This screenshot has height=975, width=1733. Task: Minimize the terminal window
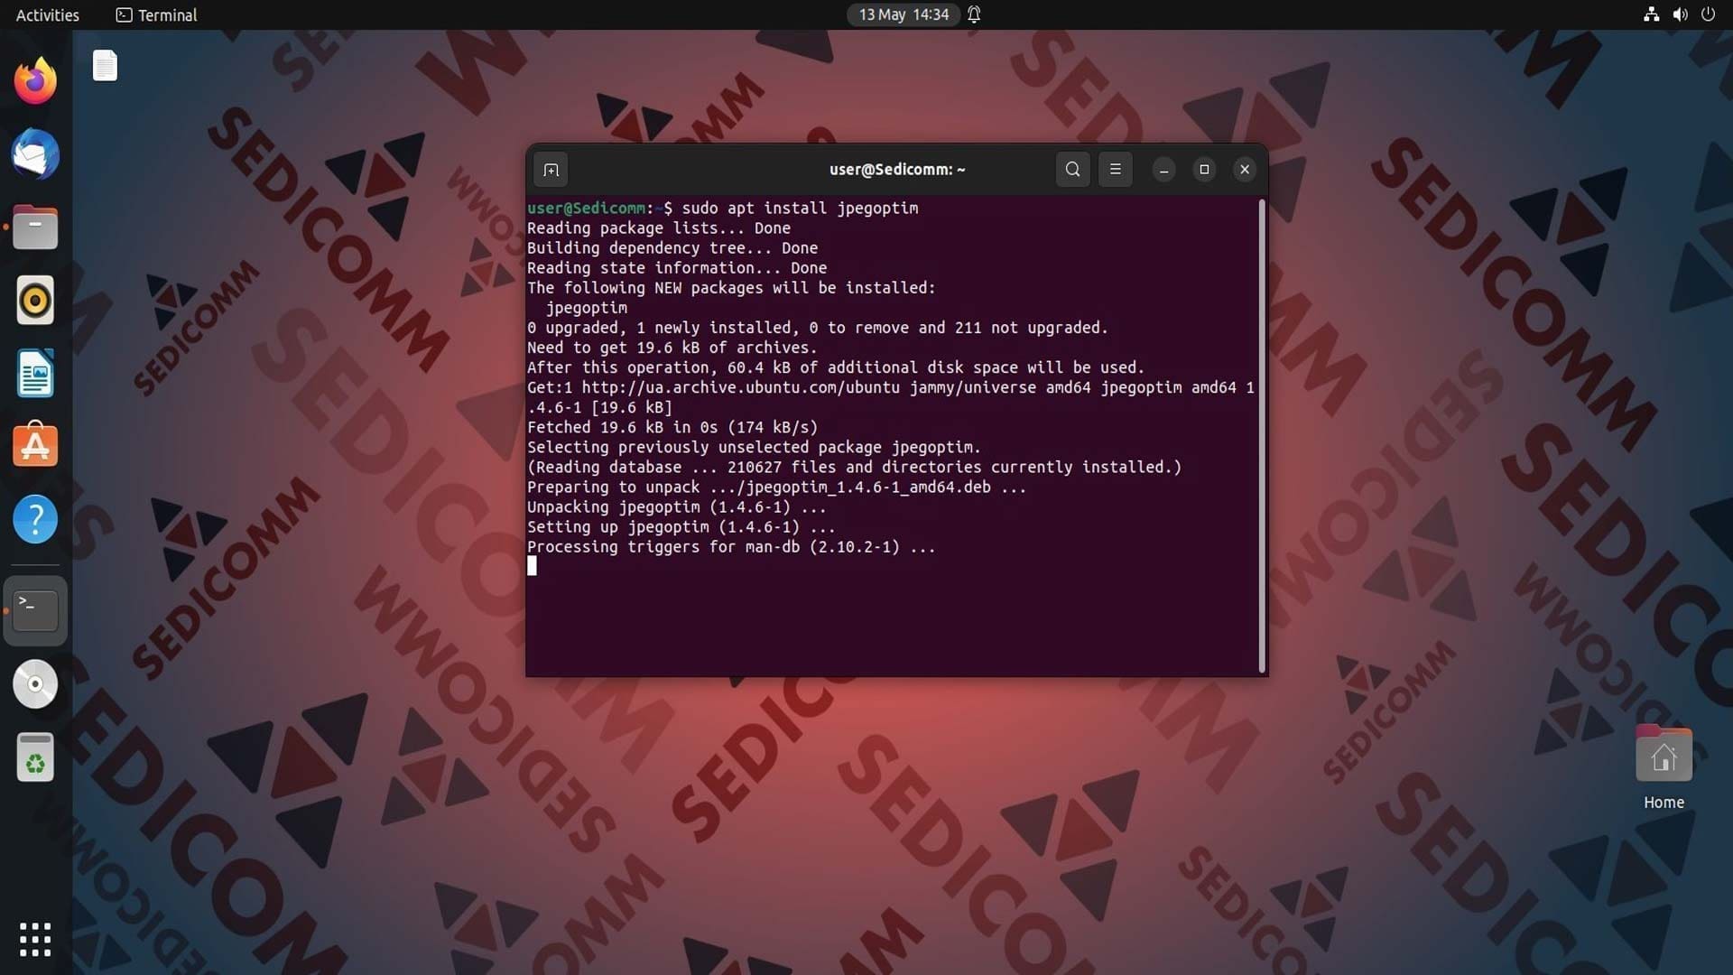pos(1163,169)
